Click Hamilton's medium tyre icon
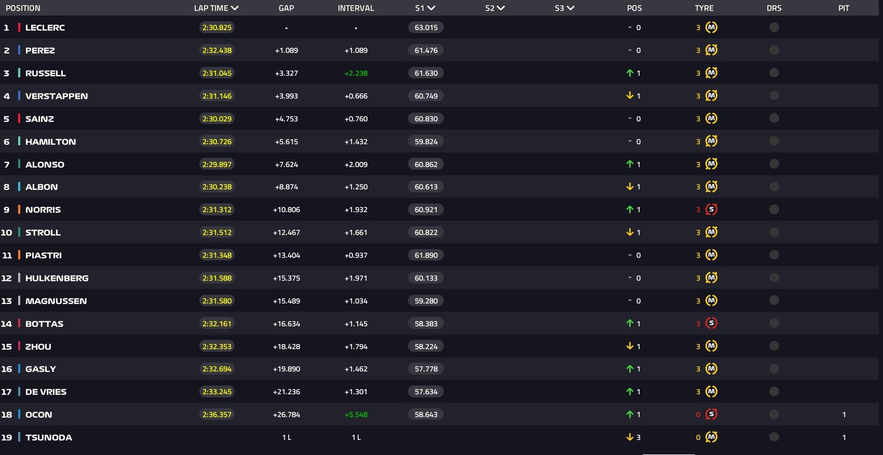Image resolution: width=883 pixels, height=455 pixels. click(x=711, y=141)
